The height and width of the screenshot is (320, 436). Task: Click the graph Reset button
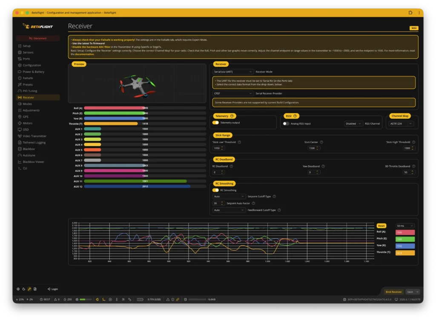(x=381, y=226)
